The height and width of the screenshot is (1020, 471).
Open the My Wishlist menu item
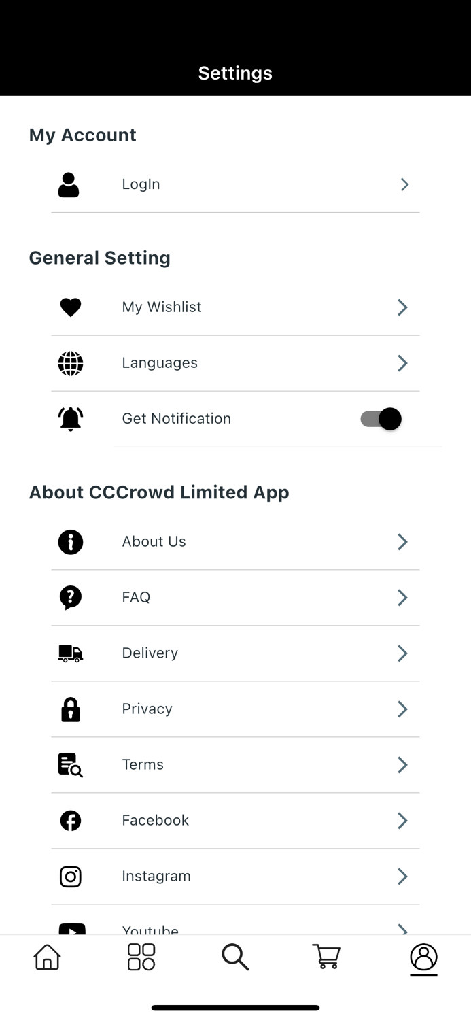[161, 307]
